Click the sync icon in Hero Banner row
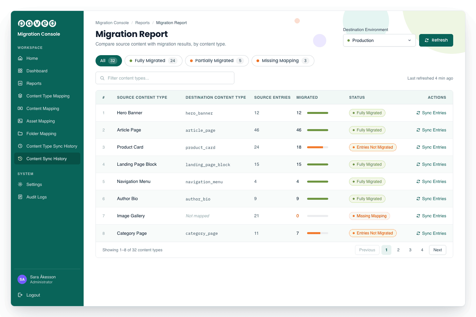Screen dimensions: 476x317 (x=418, y=113)
